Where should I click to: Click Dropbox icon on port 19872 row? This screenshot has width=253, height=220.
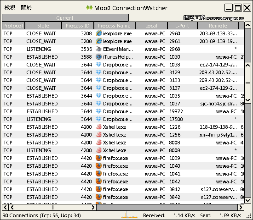coord(98,111)
